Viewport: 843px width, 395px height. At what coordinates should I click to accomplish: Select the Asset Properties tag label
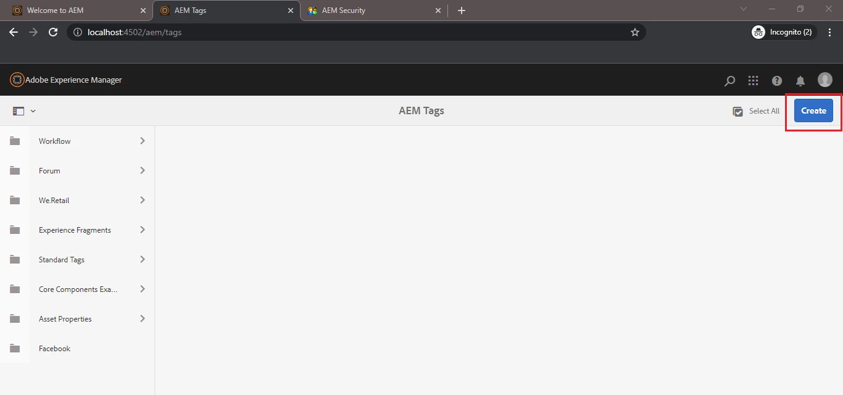[65, 318]
